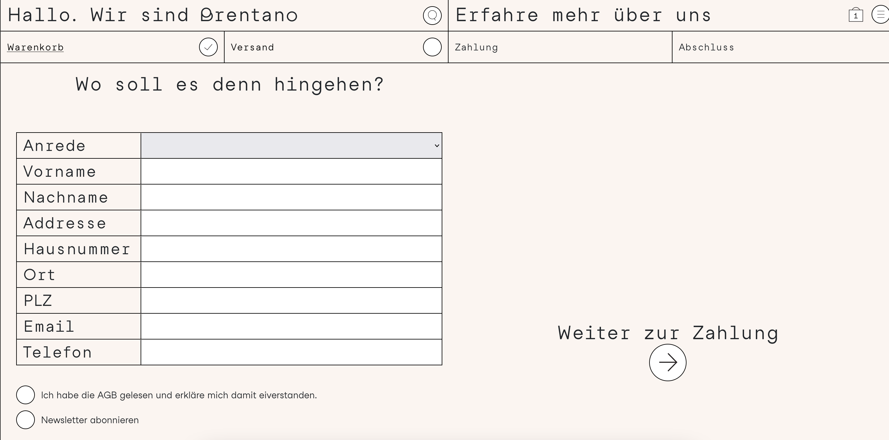Select the Telefon input field
Image resolution: width=889 pixels, height=440 pixels.
click(x=291, y=352)
